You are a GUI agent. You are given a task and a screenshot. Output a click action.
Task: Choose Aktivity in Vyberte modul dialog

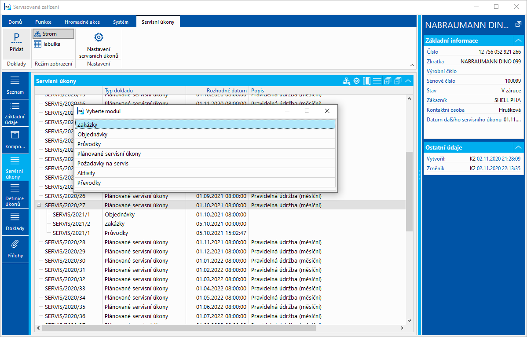tap(205, 173)
